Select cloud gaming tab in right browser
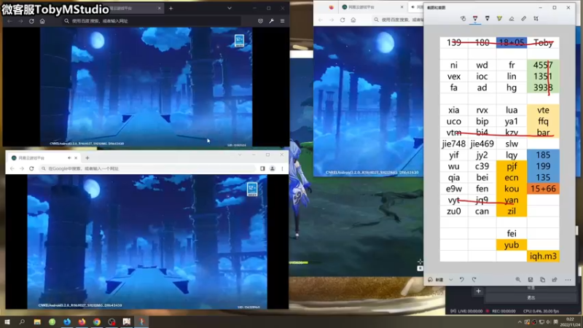 [372, 7]
